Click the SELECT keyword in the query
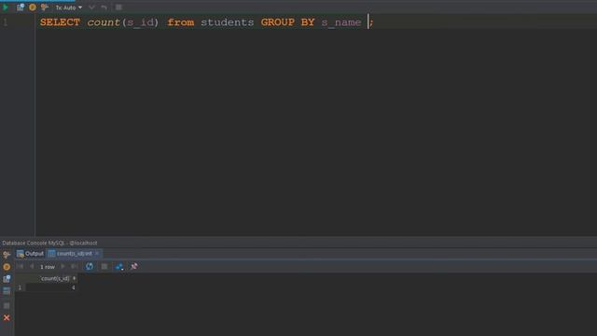Image resolution: width=597 pixels, height=336 pixels. (x=60, y=22)
